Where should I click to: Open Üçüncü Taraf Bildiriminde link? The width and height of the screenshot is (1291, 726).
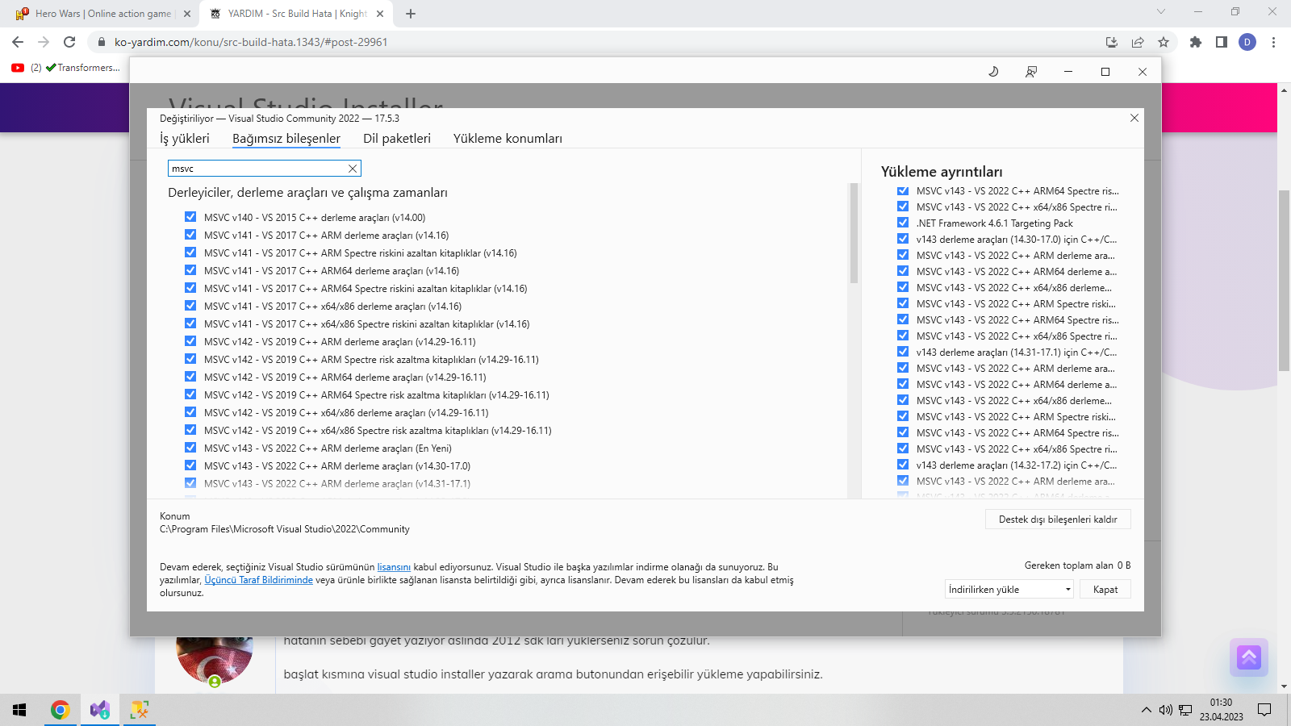tap(258, 580)
